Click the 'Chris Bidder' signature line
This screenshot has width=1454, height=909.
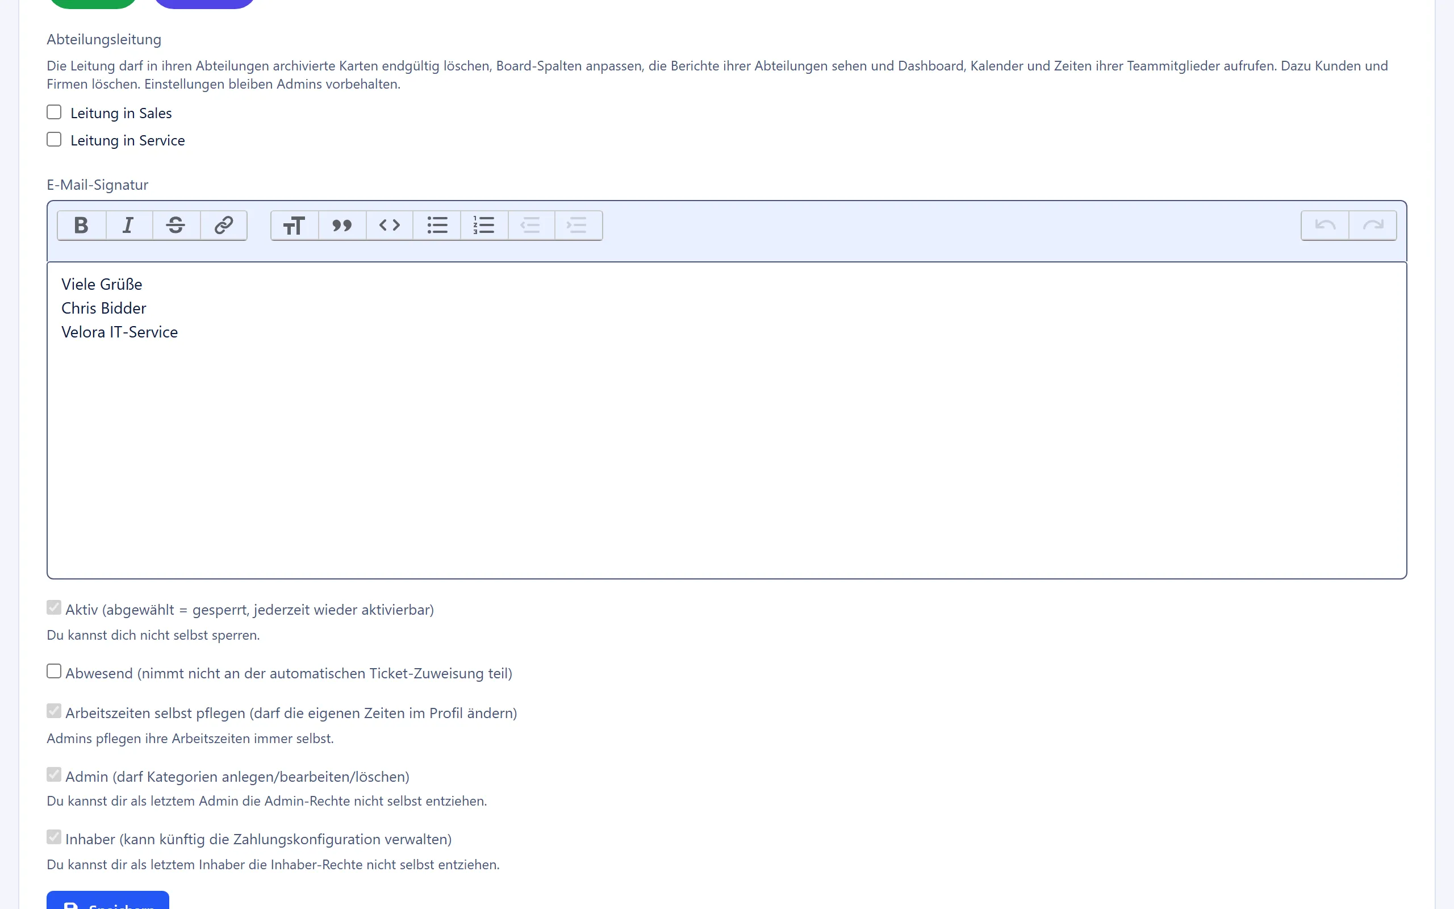(x=104, y=308)
